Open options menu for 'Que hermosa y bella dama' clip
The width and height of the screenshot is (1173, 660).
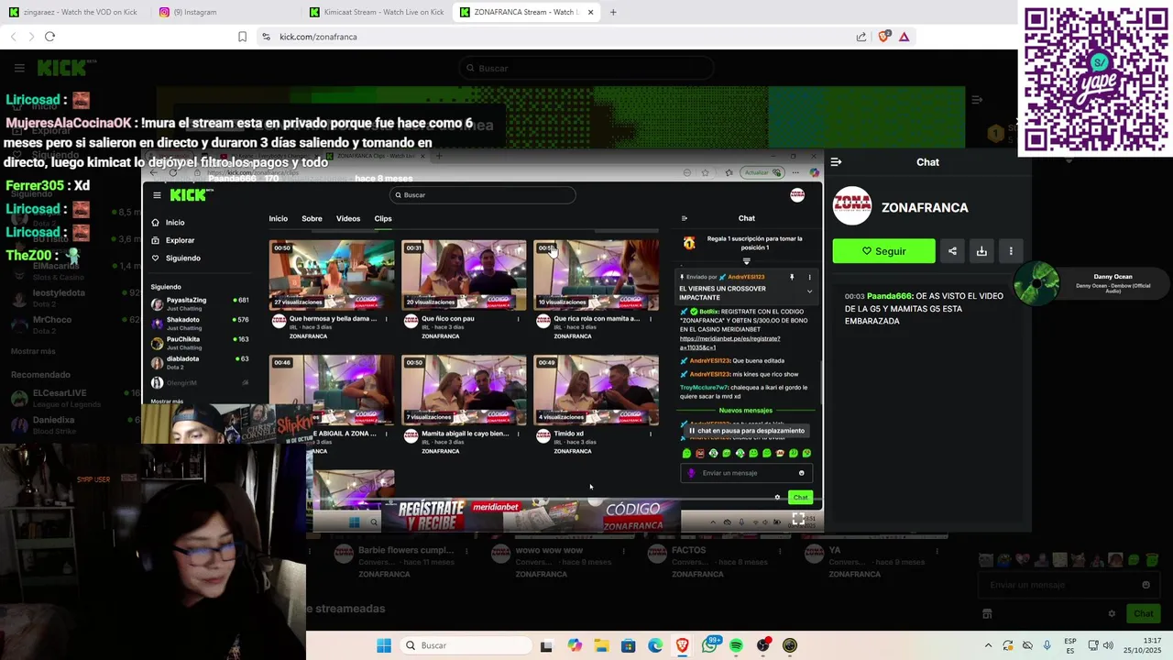click(x=386, y=319)
